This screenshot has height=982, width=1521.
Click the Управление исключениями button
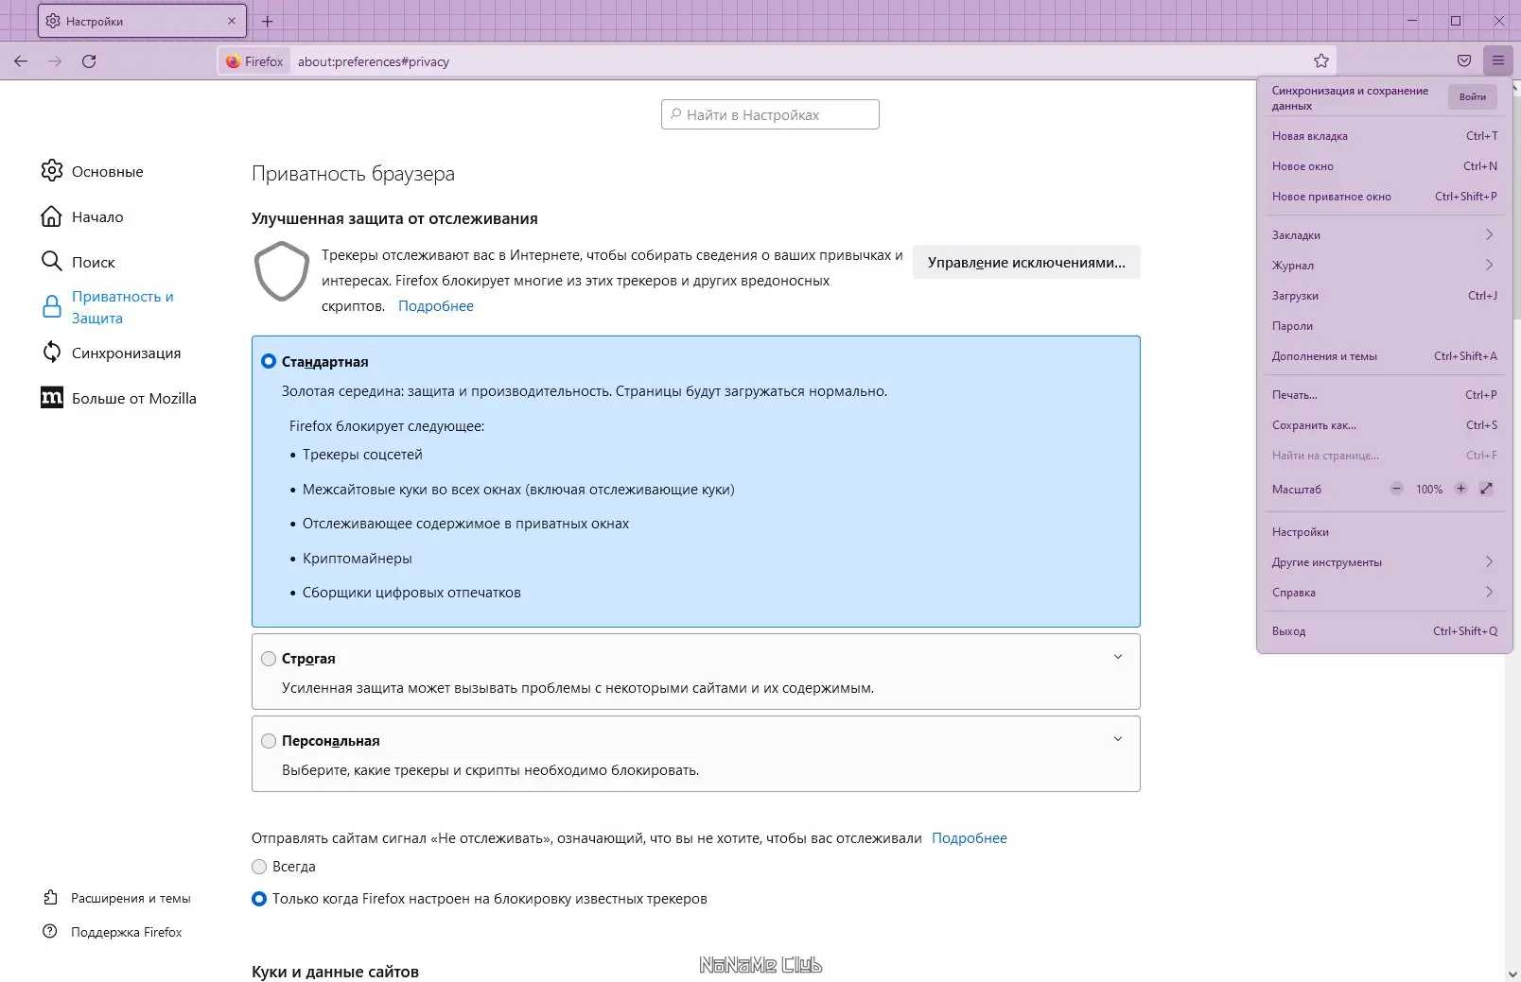tap(1026, 263)
